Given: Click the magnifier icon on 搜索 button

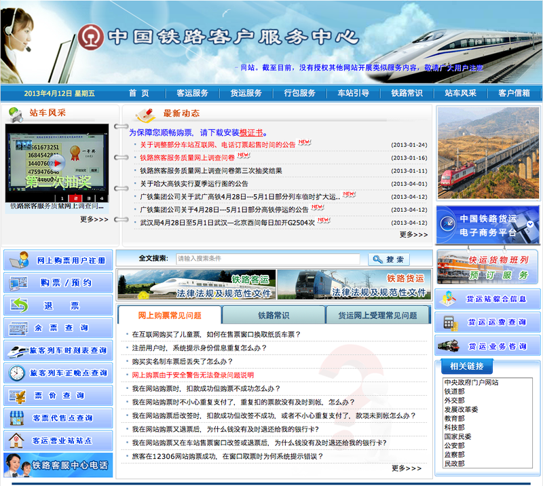Looking at the screenshot, I should 377,259.
